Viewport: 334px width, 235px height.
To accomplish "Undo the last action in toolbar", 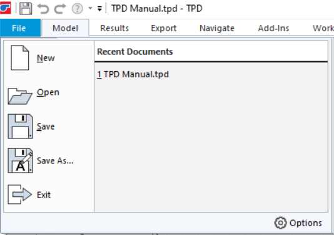I will (43, 9).
